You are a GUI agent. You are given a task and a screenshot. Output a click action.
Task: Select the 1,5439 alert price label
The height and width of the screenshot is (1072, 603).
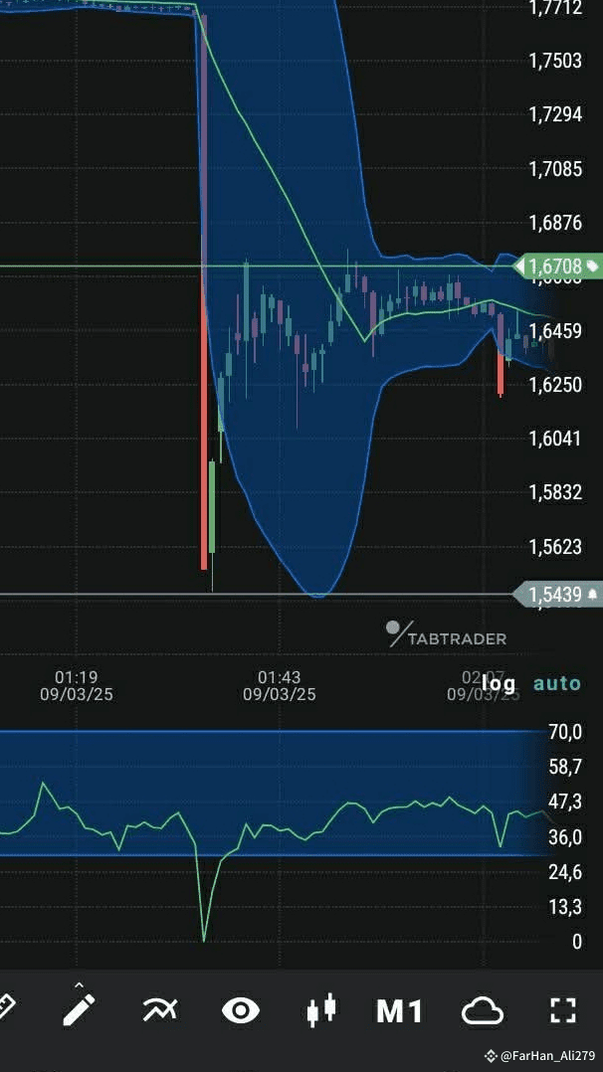point(557,594)
